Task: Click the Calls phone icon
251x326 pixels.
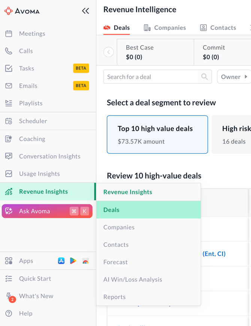Action: (x=9, y=51)
